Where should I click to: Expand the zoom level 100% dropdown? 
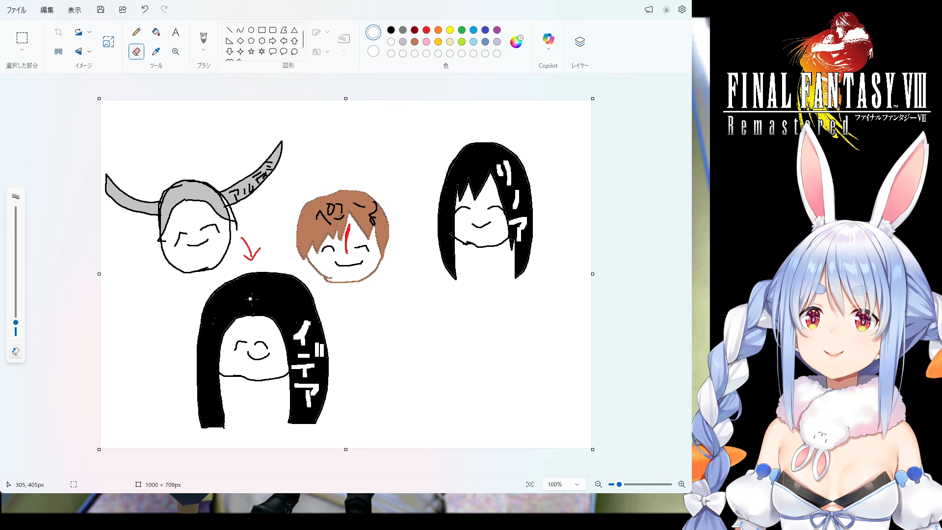click(x=577, y=484)
